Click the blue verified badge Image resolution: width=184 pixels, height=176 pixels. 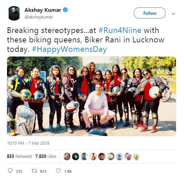[x=65, y=10]
